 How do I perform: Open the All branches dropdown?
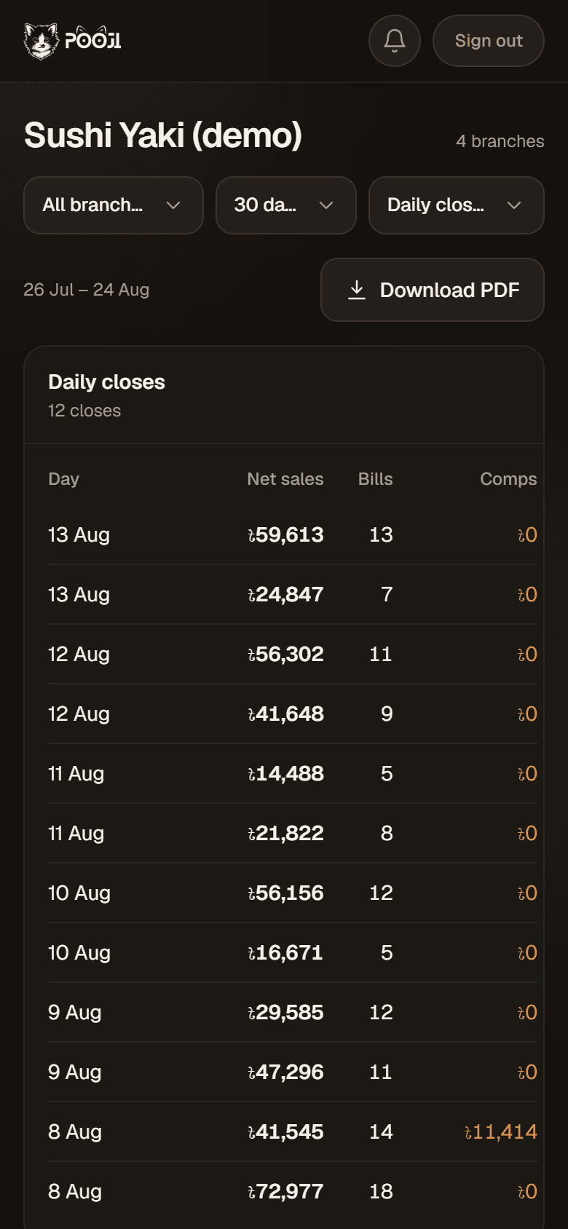[114, 205]
